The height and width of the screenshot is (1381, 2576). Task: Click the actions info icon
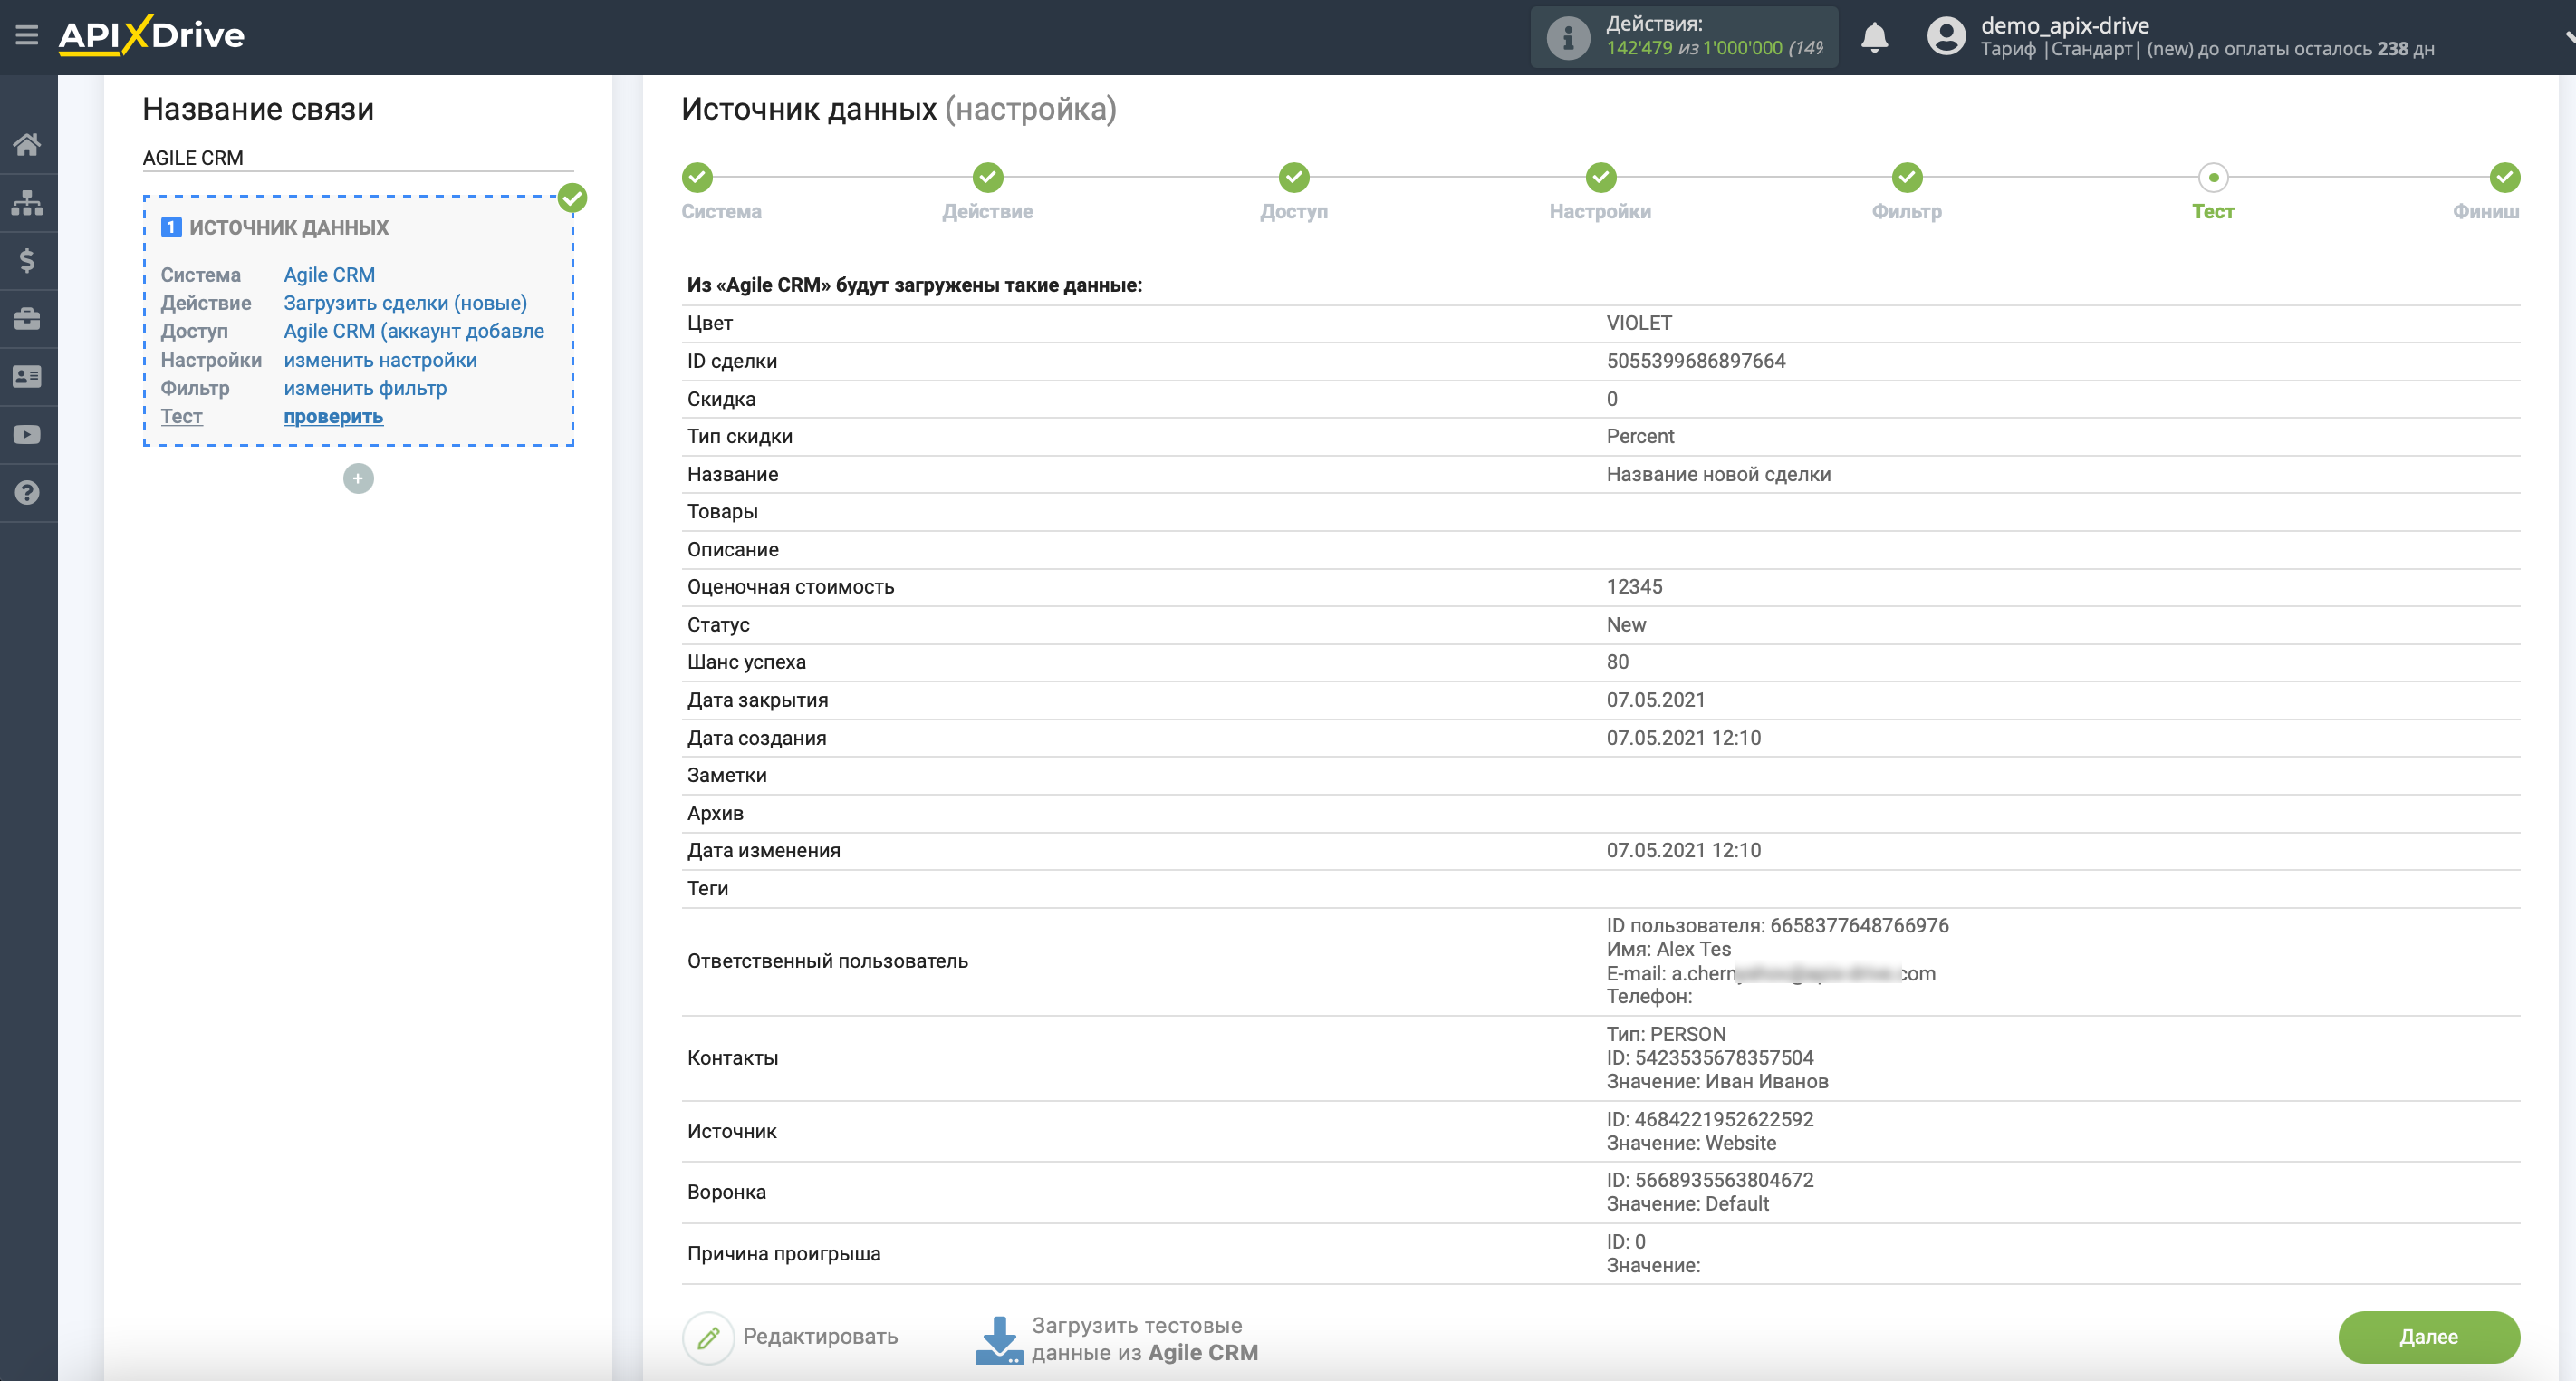(x=1568, y=38)
